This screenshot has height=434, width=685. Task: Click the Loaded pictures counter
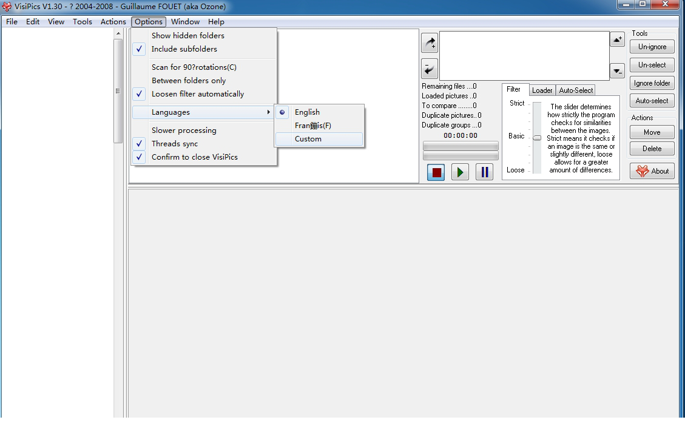pos(449,96)
